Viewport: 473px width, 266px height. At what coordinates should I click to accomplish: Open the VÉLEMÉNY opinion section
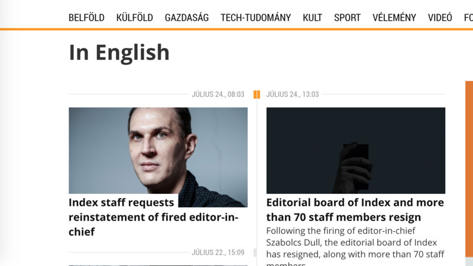coord(394,18)
